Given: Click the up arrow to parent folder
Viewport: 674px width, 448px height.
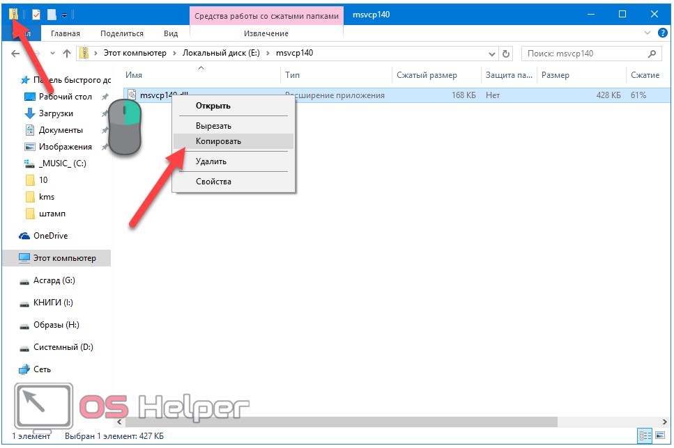Looking at the screenshot, I should [x=67, y=54].
